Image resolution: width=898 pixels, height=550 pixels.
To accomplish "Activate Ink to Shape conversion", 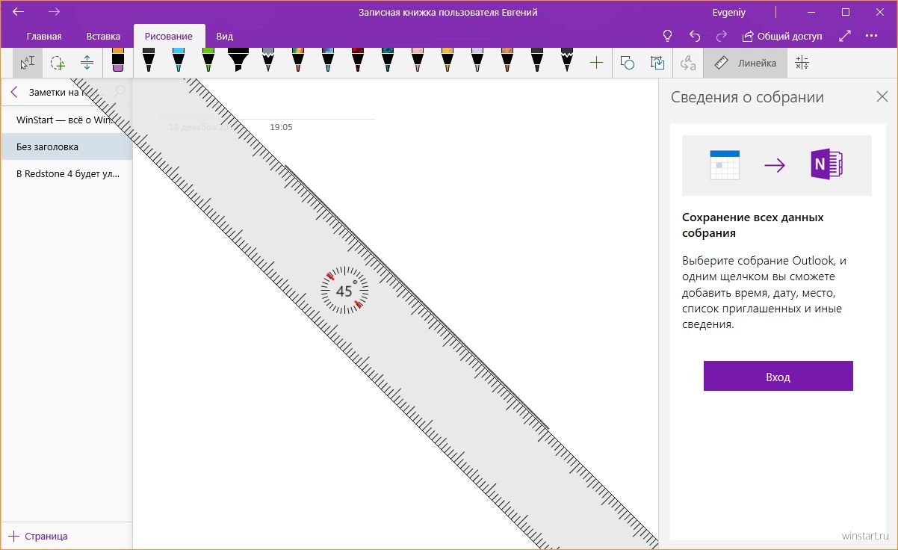I will (x=657, y=63).
